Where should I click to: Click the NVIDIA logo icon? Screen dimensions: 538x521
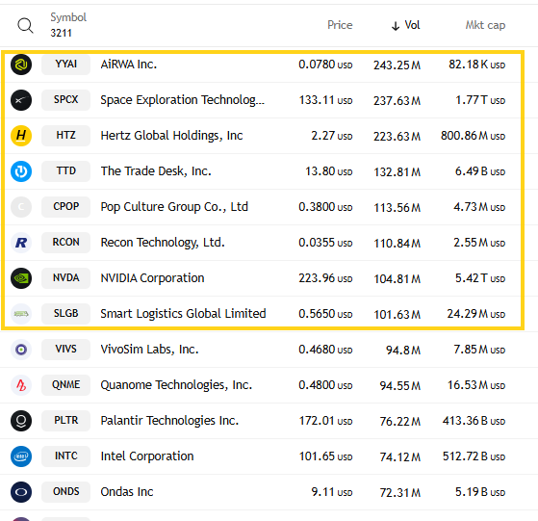pos(21,278)
